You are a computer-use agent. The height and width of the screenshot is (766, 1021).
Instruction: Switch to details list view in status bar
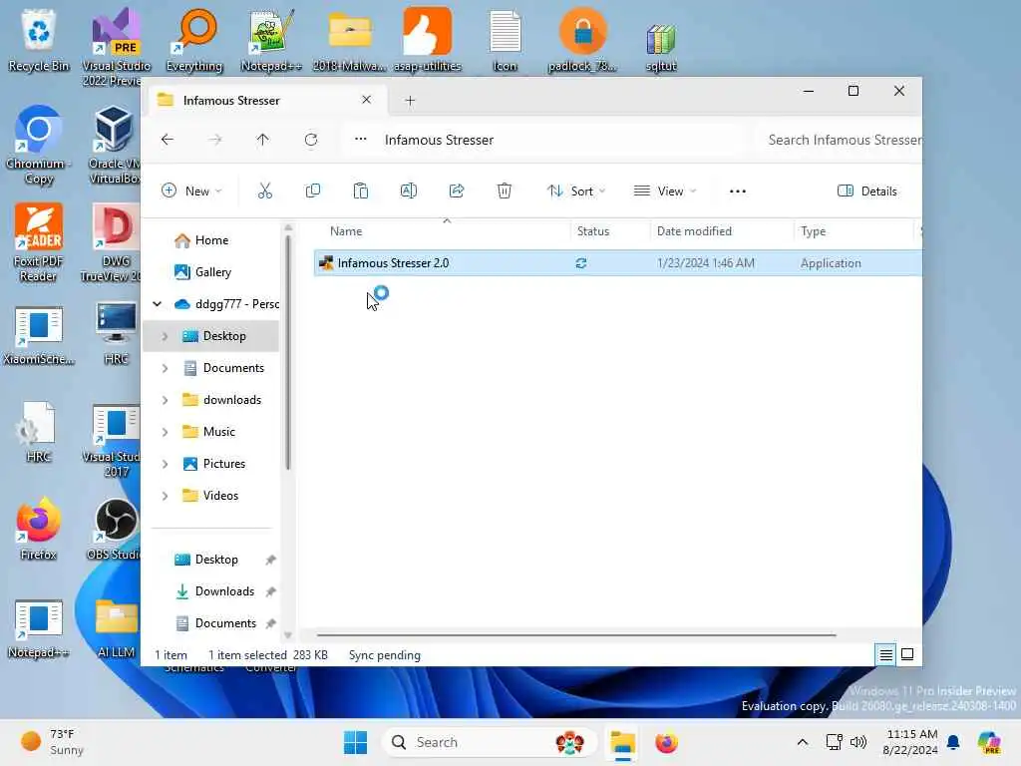click(x=885, y=654)
